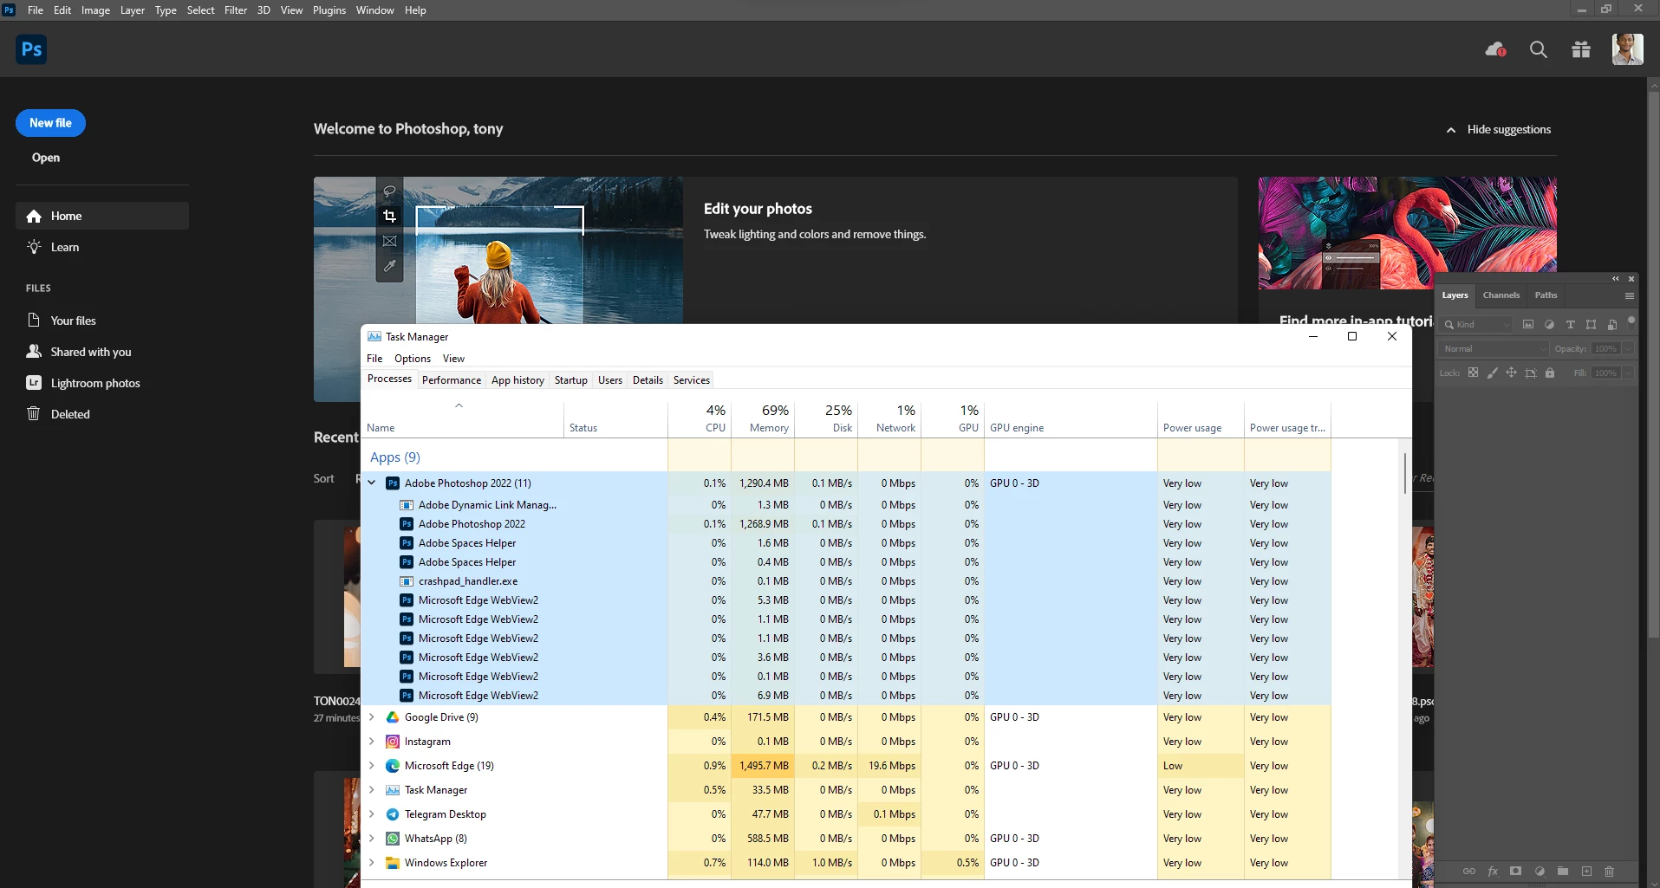Click the Open button in Photoshop sidebar
This screenshot has height=888, width=1660.
[x=46, y=158]
